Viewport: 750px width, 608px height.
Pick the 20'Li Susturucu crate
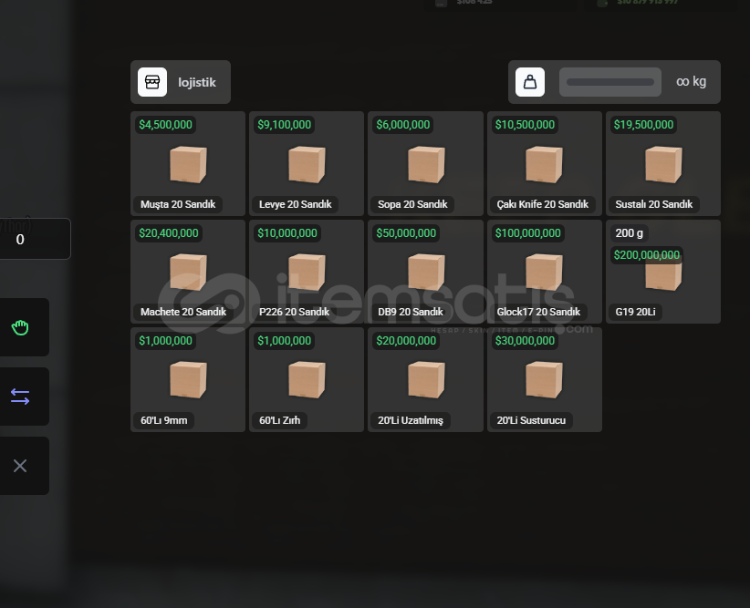544,380
